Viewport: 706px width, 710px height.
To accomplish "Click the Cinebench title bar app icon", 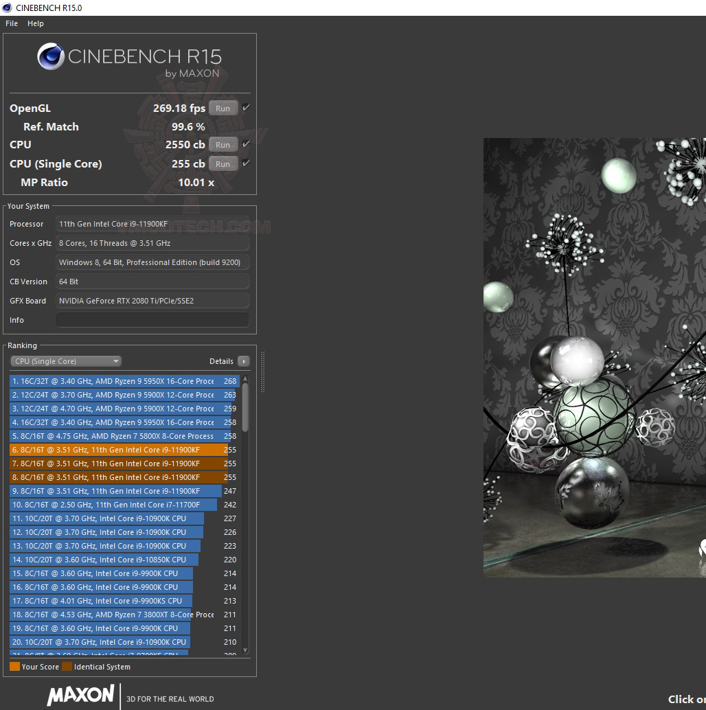I will (7, 8).
